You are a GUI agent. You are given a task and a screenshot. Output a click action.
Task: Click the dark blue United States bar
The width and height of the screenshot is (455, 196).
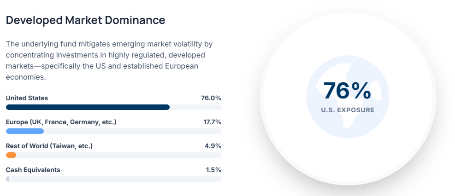point(88,107)
